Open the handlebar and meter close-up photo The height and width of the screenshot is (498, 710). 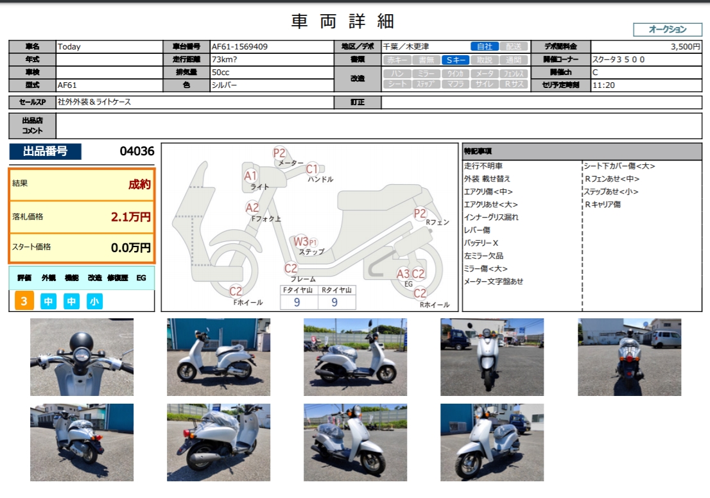82,357
